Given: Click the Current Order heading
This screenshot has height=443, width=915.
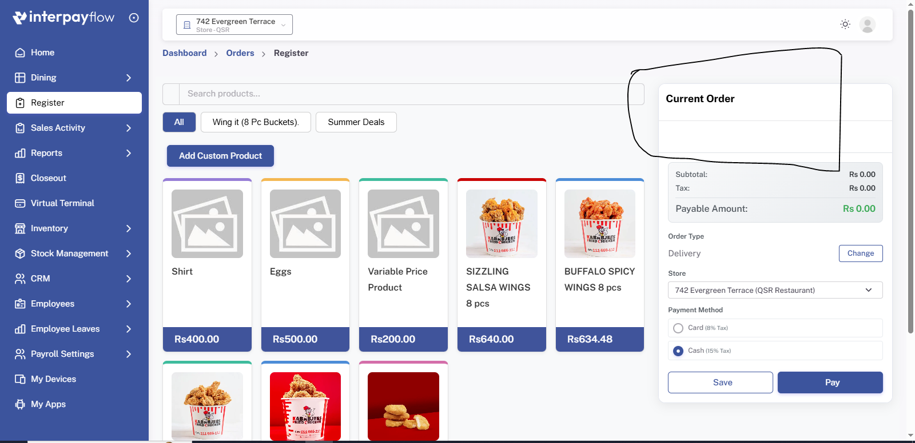Looking at the screenshot, I should [x=700, y=99].
